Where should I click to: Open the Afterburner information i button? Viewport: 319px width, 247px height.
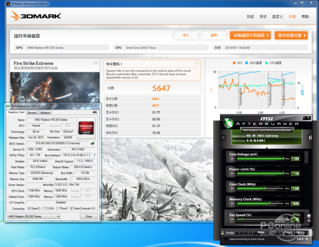[310, 138]
